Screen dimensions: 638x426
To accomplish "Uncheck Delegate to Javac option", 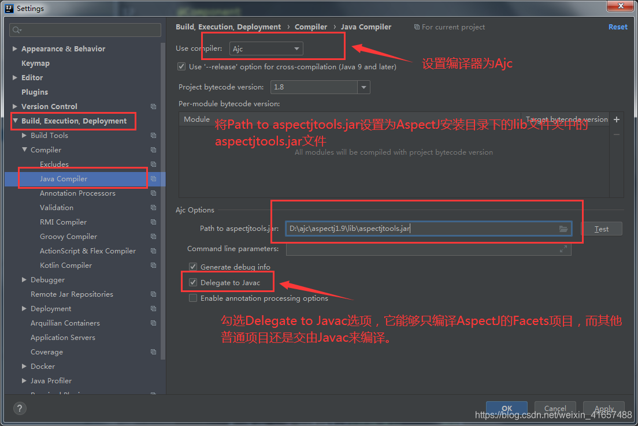I will point(193,282).
